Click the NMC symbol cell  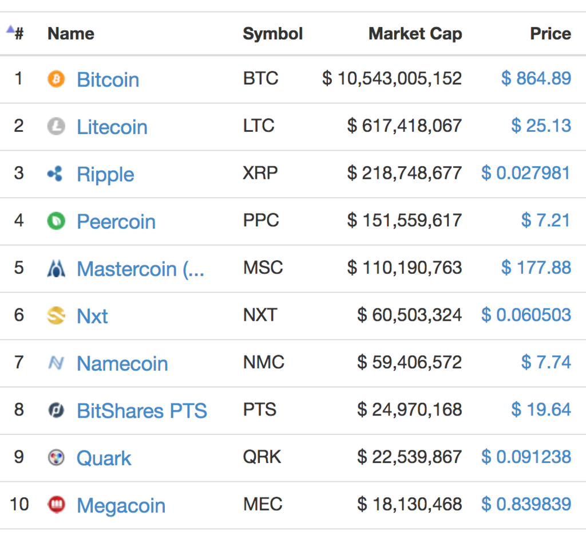pos(263,362)
